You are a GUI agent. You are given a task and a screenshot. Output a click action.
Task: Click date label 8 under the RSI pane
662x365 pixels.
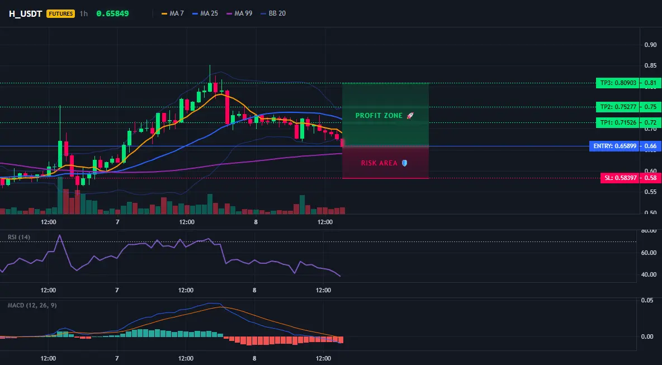254,290
